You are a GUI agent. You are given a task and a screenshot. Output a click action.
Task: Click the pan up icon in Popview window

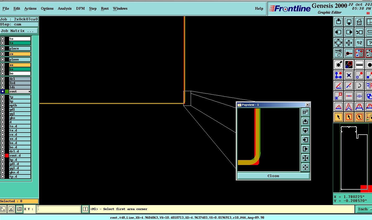click(x=305, y=121)
